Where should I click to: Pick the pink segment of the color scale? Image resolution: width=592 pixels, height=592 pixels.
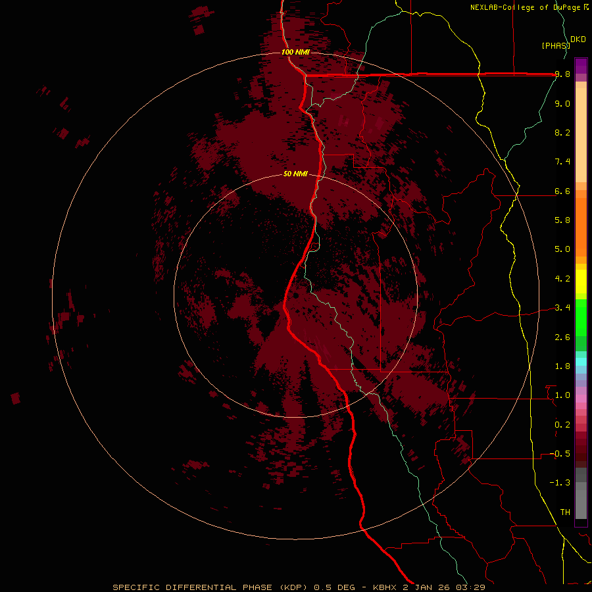581,399
